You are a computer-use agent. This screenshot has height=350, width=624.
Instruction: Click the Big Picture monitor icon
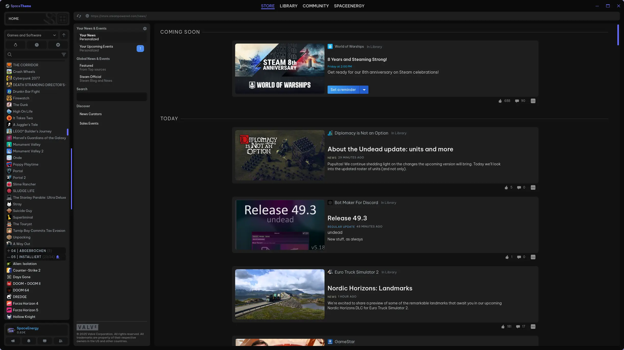pyautogui.click(x=45, y=341)
